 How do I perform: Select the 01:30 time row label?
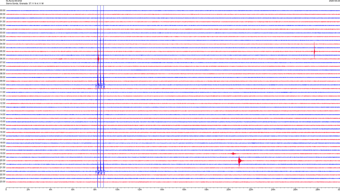pos(2,22)
